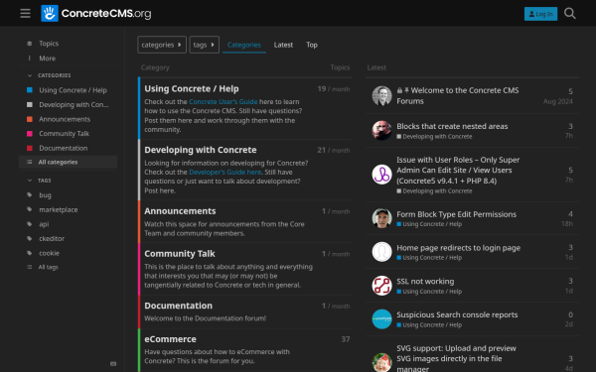This screenshot has height=372, width=596.
Task: Open the tags filter dropdown
Action: pyautogui.click(x=205, y=45)
